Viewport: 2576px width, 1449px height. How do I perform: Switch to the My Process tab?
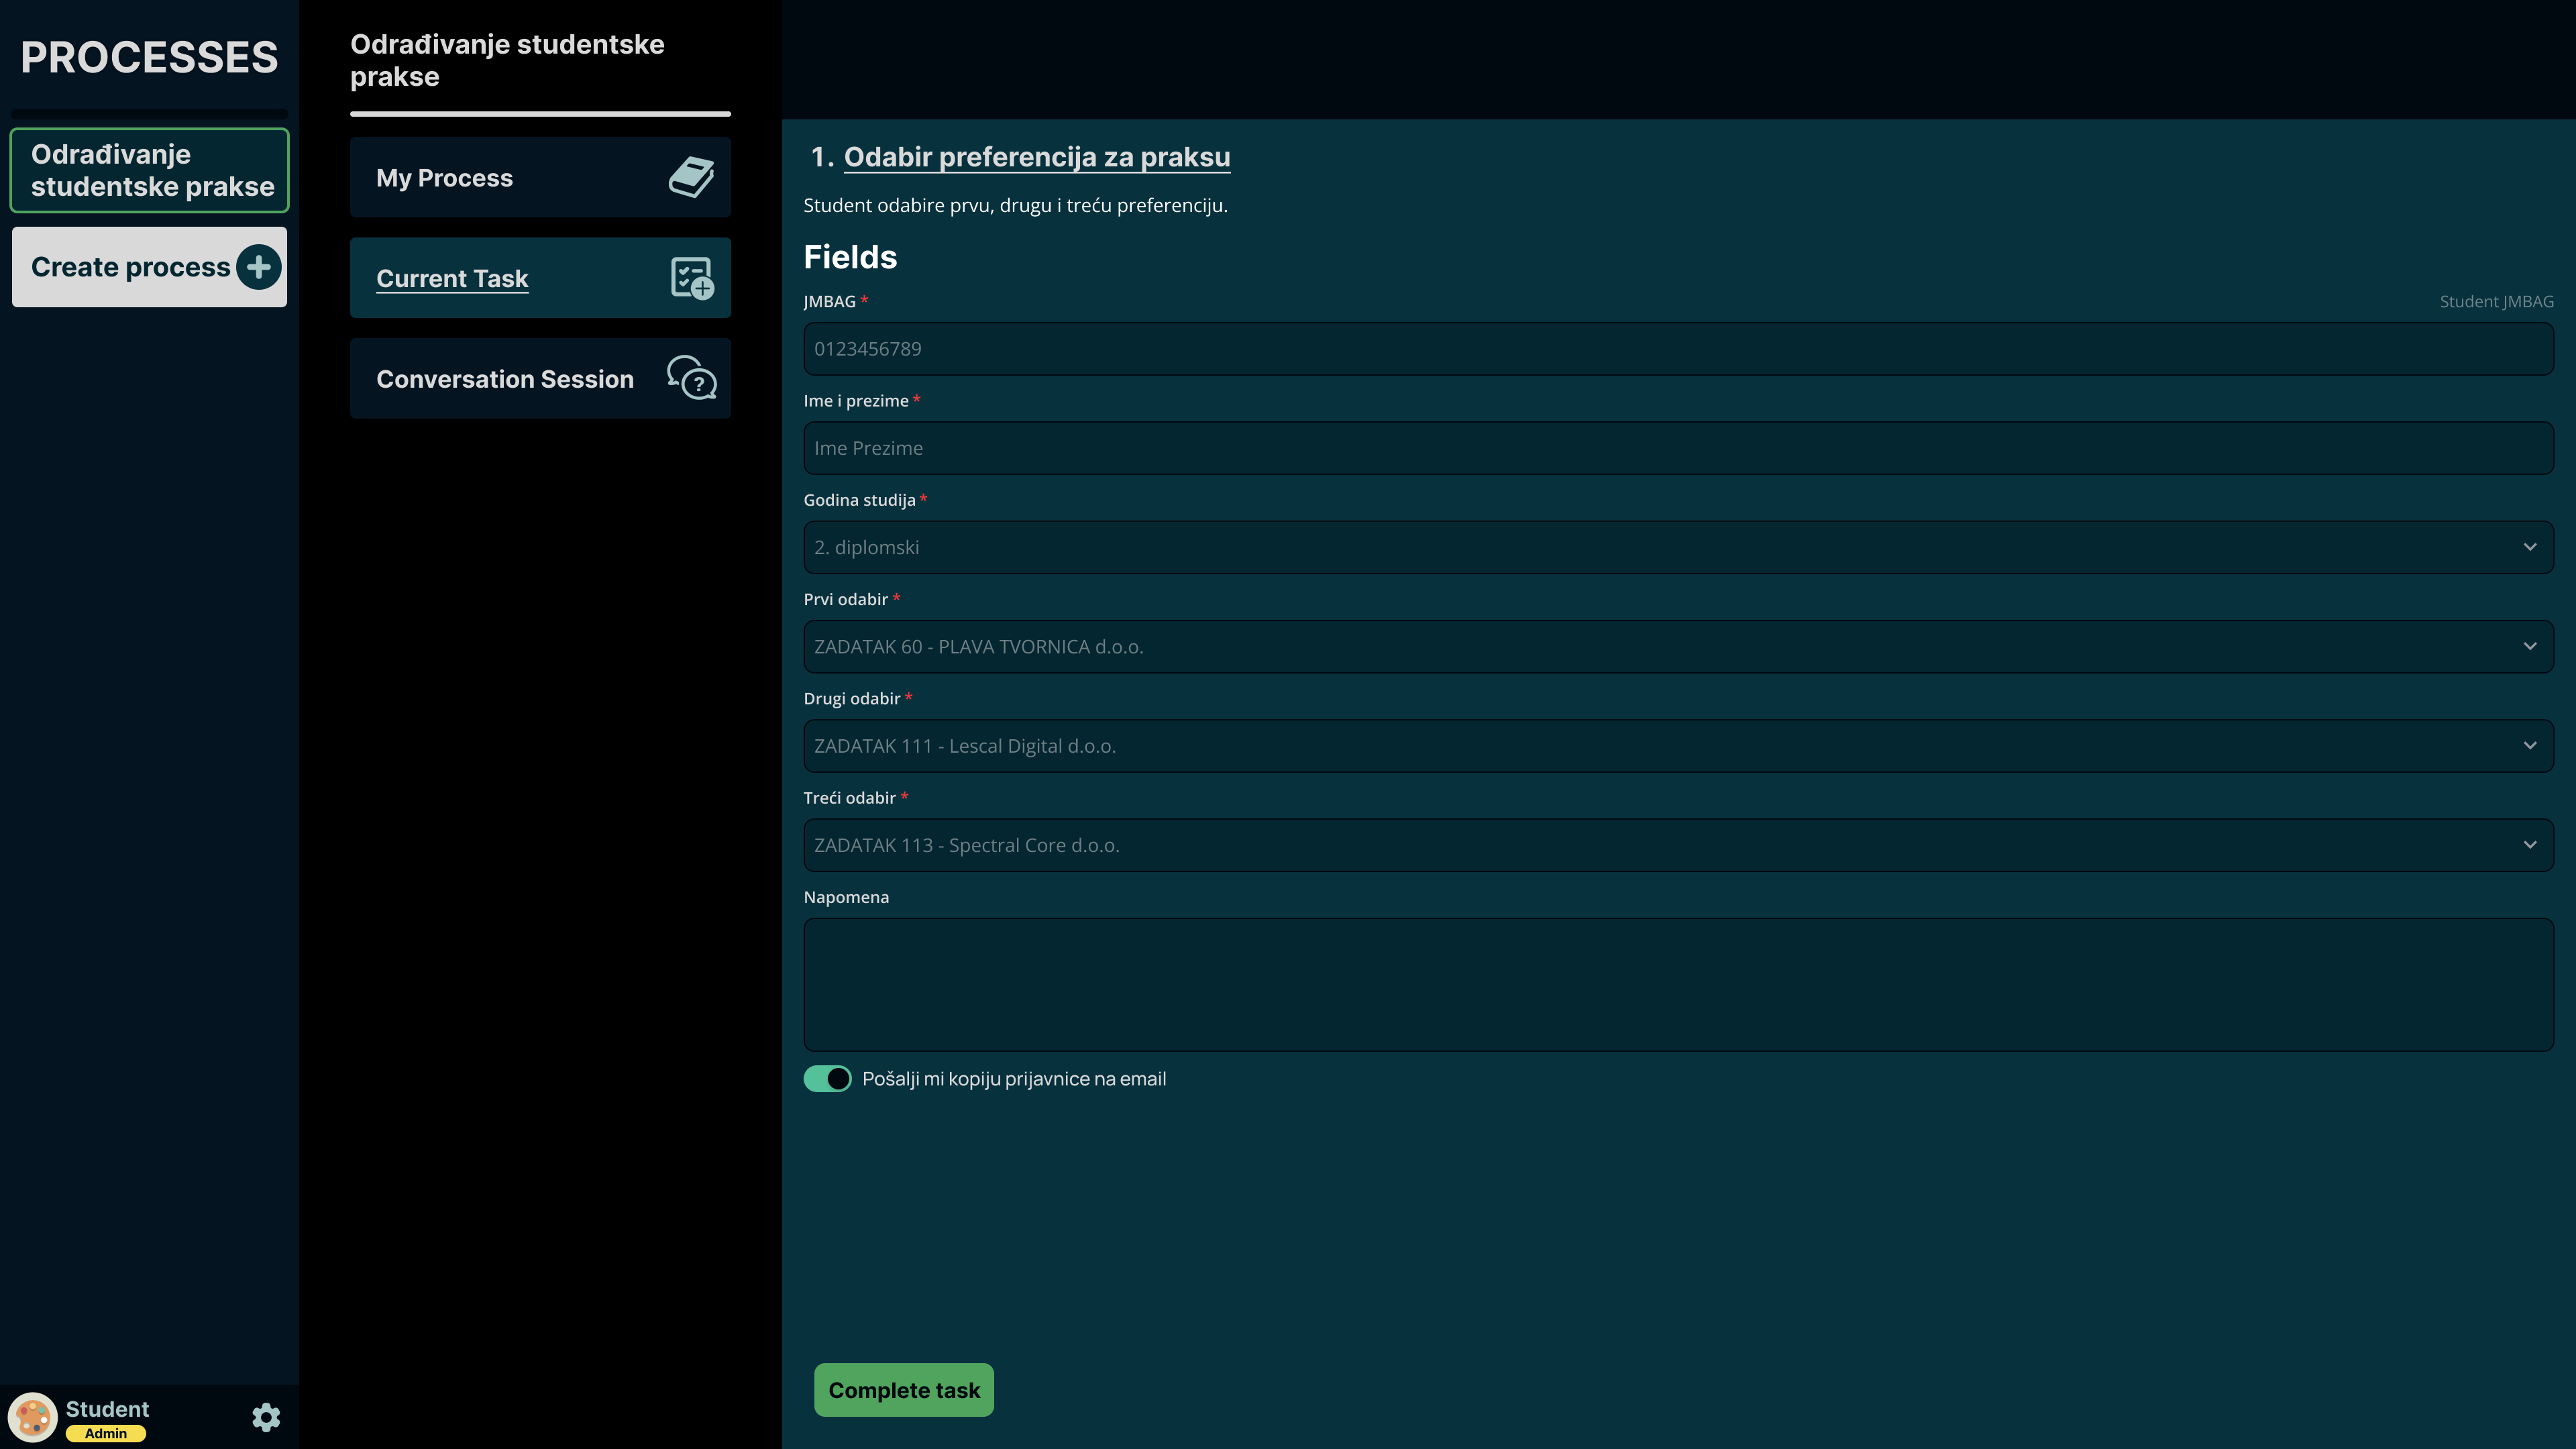[444, 178]
